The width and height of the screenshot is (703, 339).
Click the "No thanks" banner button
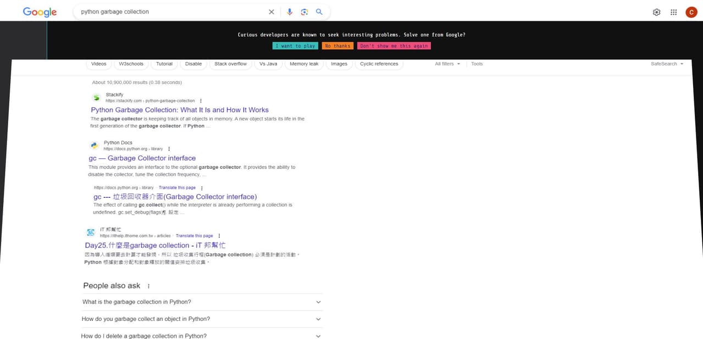point(337,46)
